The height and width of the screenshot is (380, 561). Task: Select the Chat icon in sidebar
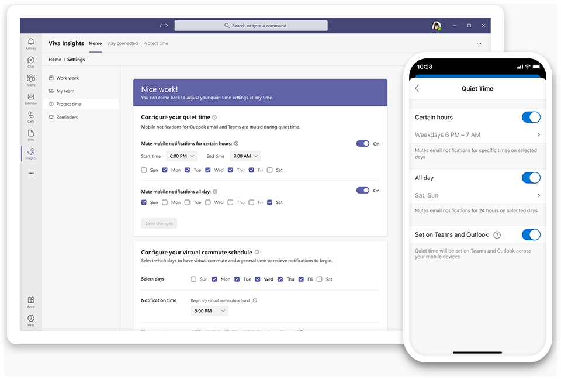click(x=30, y=61)
